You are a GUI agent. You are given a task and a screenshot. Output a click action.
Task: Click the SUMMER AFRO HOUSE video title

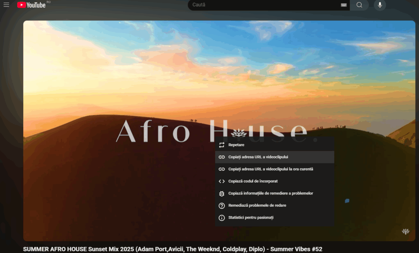pyautogui.click(x=173, y=249)
